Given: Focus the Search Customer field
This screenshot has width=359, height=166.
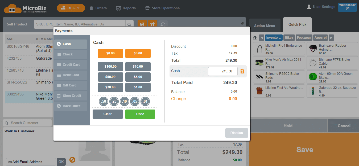Looking at the screenshot, I should (x=27, y=123).
